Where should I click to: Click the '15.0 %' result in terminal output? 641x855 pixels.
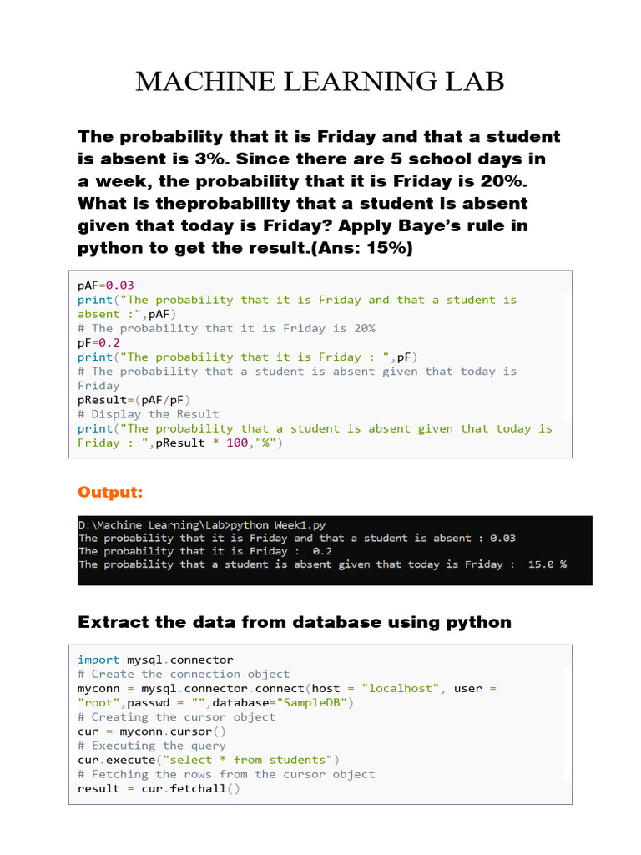click(547, 564)
